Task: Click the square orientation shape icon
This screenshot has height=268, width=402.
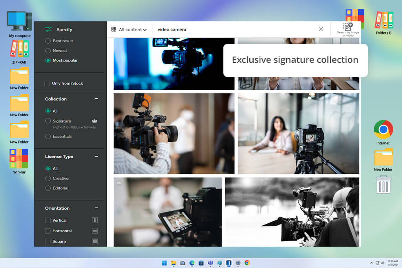Action: [x=95, y=241]
